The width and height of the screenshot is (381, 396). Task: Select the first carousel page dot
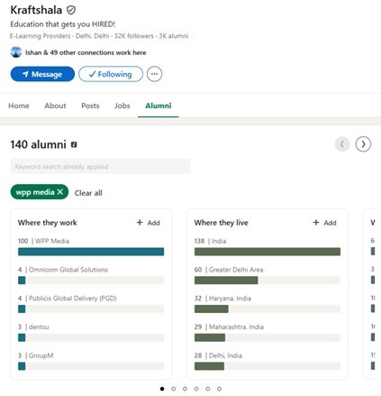pyautogui.click(x=162, y=389)
